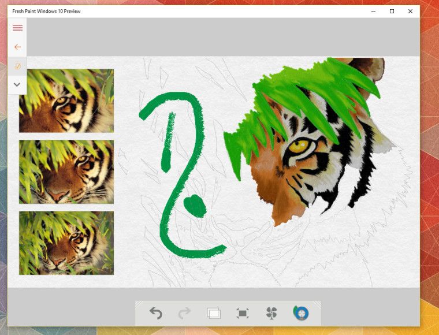This screenshot has height=335, width=439.
Task: Maximize the Fresh Paint window
Action: click(x=392, y=11)
